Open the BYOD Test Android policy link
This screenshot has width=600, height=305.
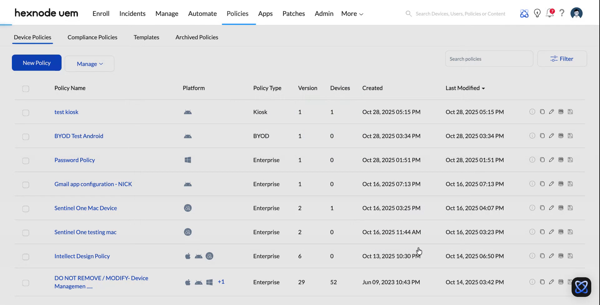pyautogui.click(x=79, y=136)
